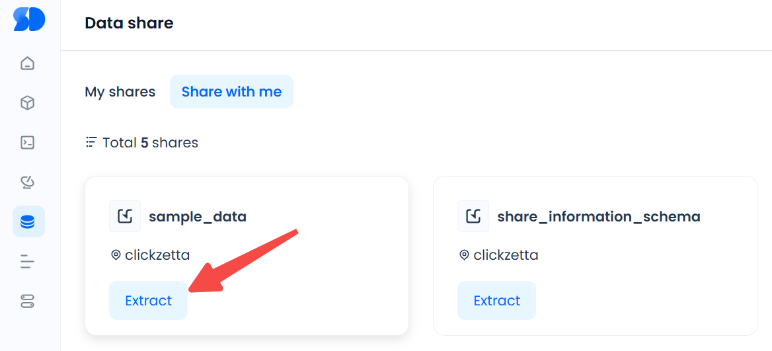Open the sample_data share title

point(197,216)
